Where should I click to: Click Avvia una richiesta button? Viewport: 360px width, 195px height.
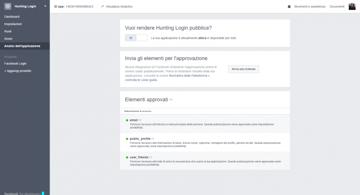pyautogui.click(x=243, y=69)
